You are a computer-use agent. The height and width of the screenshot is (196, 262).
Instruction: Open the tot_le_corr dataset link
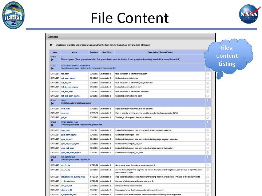click(x=66, y=83)
